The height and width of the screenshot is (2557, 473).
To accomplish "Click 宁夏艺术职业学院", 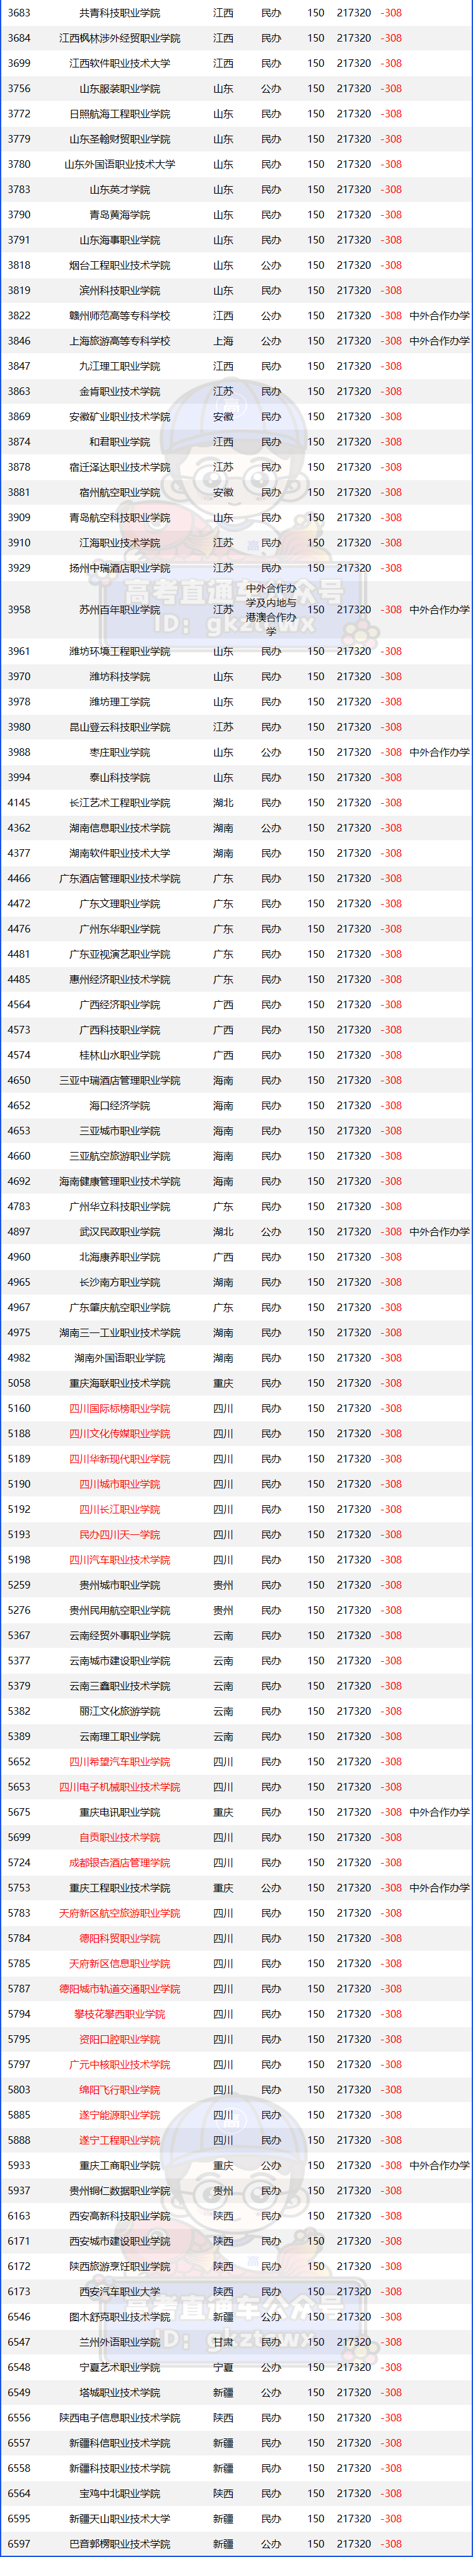I will click(119, 2367).
